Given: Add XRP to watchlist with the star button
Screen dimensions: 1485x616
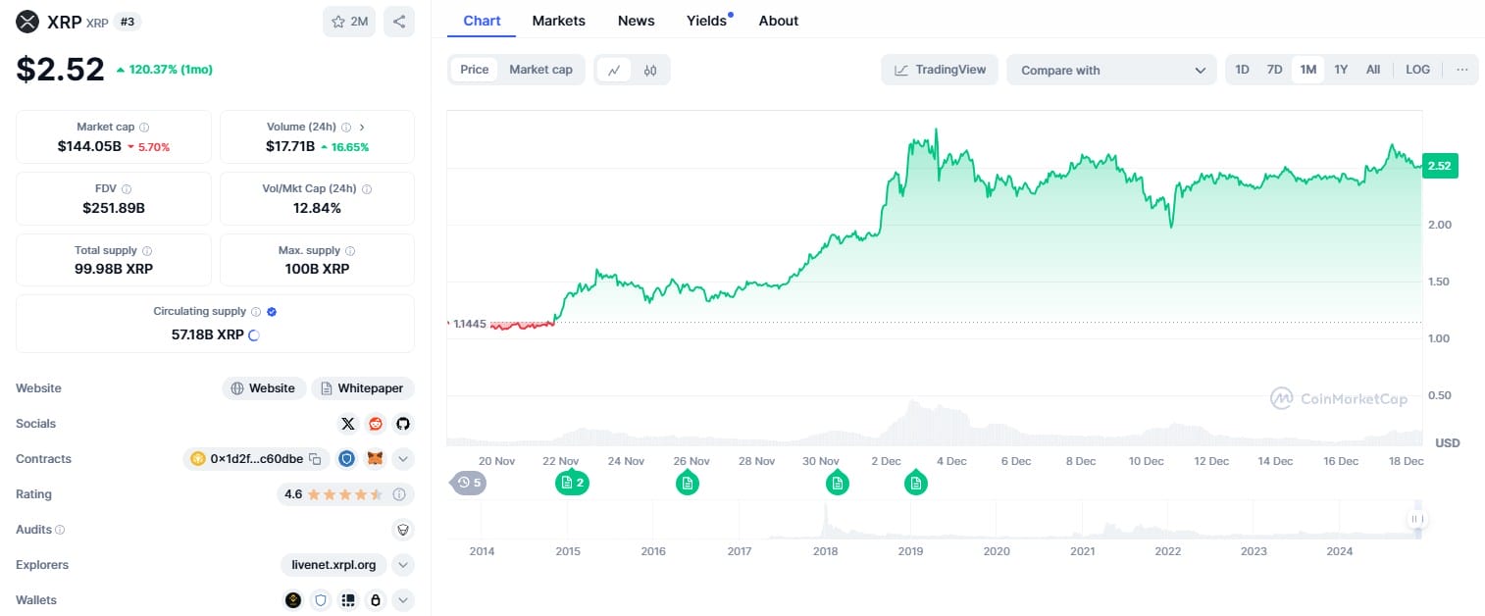Looking at the screenshot, I should coord(349,22).
